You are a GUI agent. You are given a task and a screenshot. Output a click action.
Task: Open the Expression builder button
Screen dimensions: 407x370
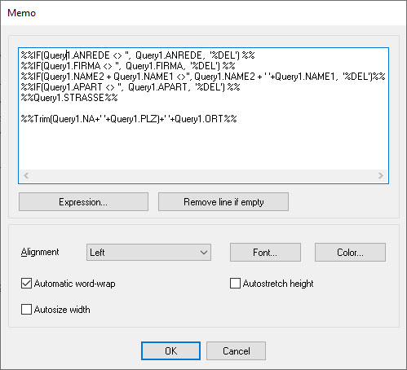pyautogui.click(x=83, y=202)
